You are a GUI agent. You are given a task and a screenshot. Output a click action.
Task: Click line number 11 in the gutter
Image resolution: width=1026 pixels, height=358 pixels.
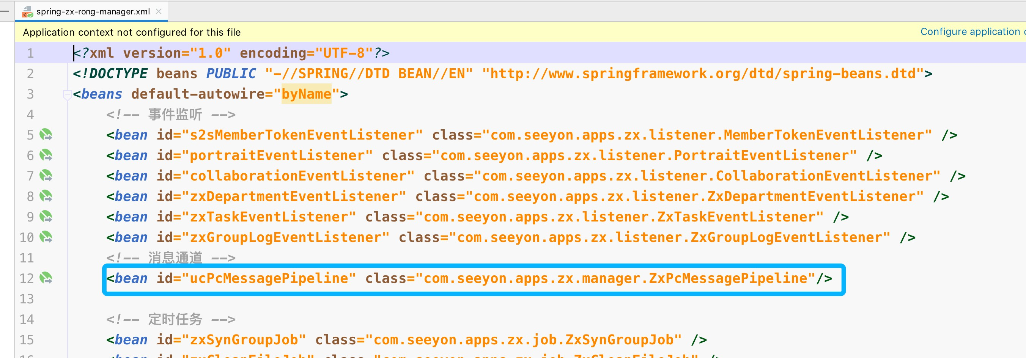coord(27,258)
